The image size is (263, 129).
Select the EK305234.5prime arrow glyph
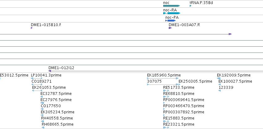coord(42,115)
